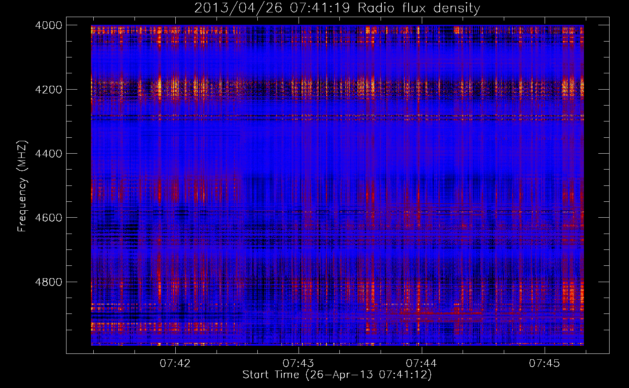The image size is (629, 388).
Task: Select the 4600 frequency tick label
Action: (x=49, y=218)
